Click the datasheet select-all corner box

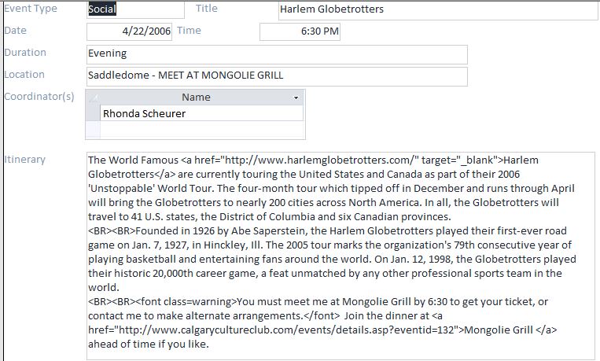click(x=94, y=98)
